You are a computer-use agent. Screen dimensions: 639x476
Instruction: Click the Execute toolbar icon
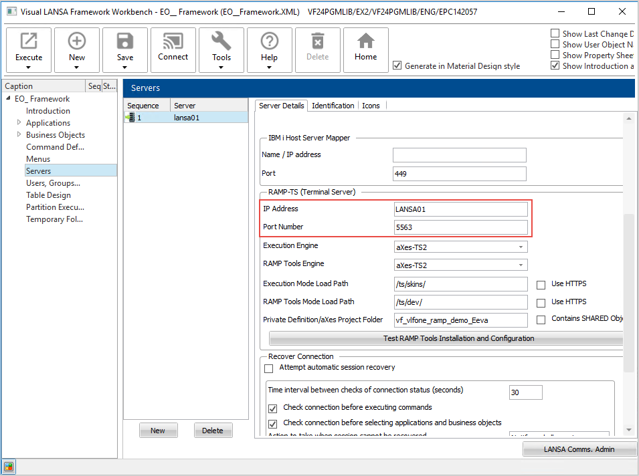coord(29,41)
